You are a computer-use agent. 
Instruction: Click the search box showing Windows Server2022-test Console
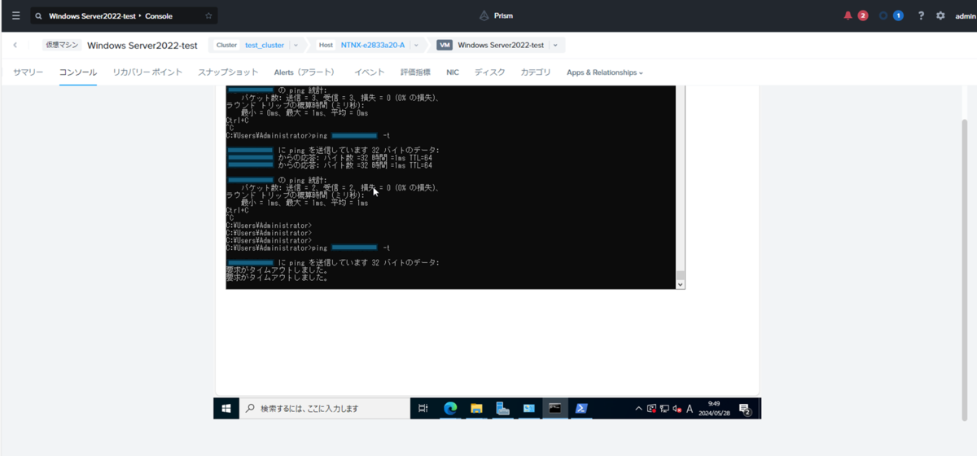click(124, 15)
